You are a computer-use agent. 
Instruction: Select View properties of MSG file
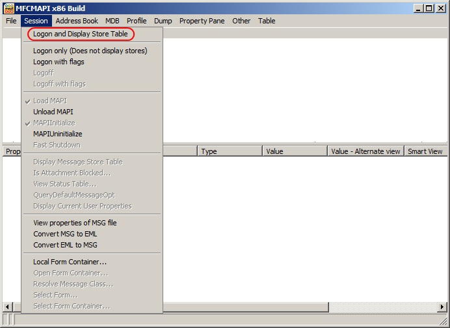(x=92, y=223)
